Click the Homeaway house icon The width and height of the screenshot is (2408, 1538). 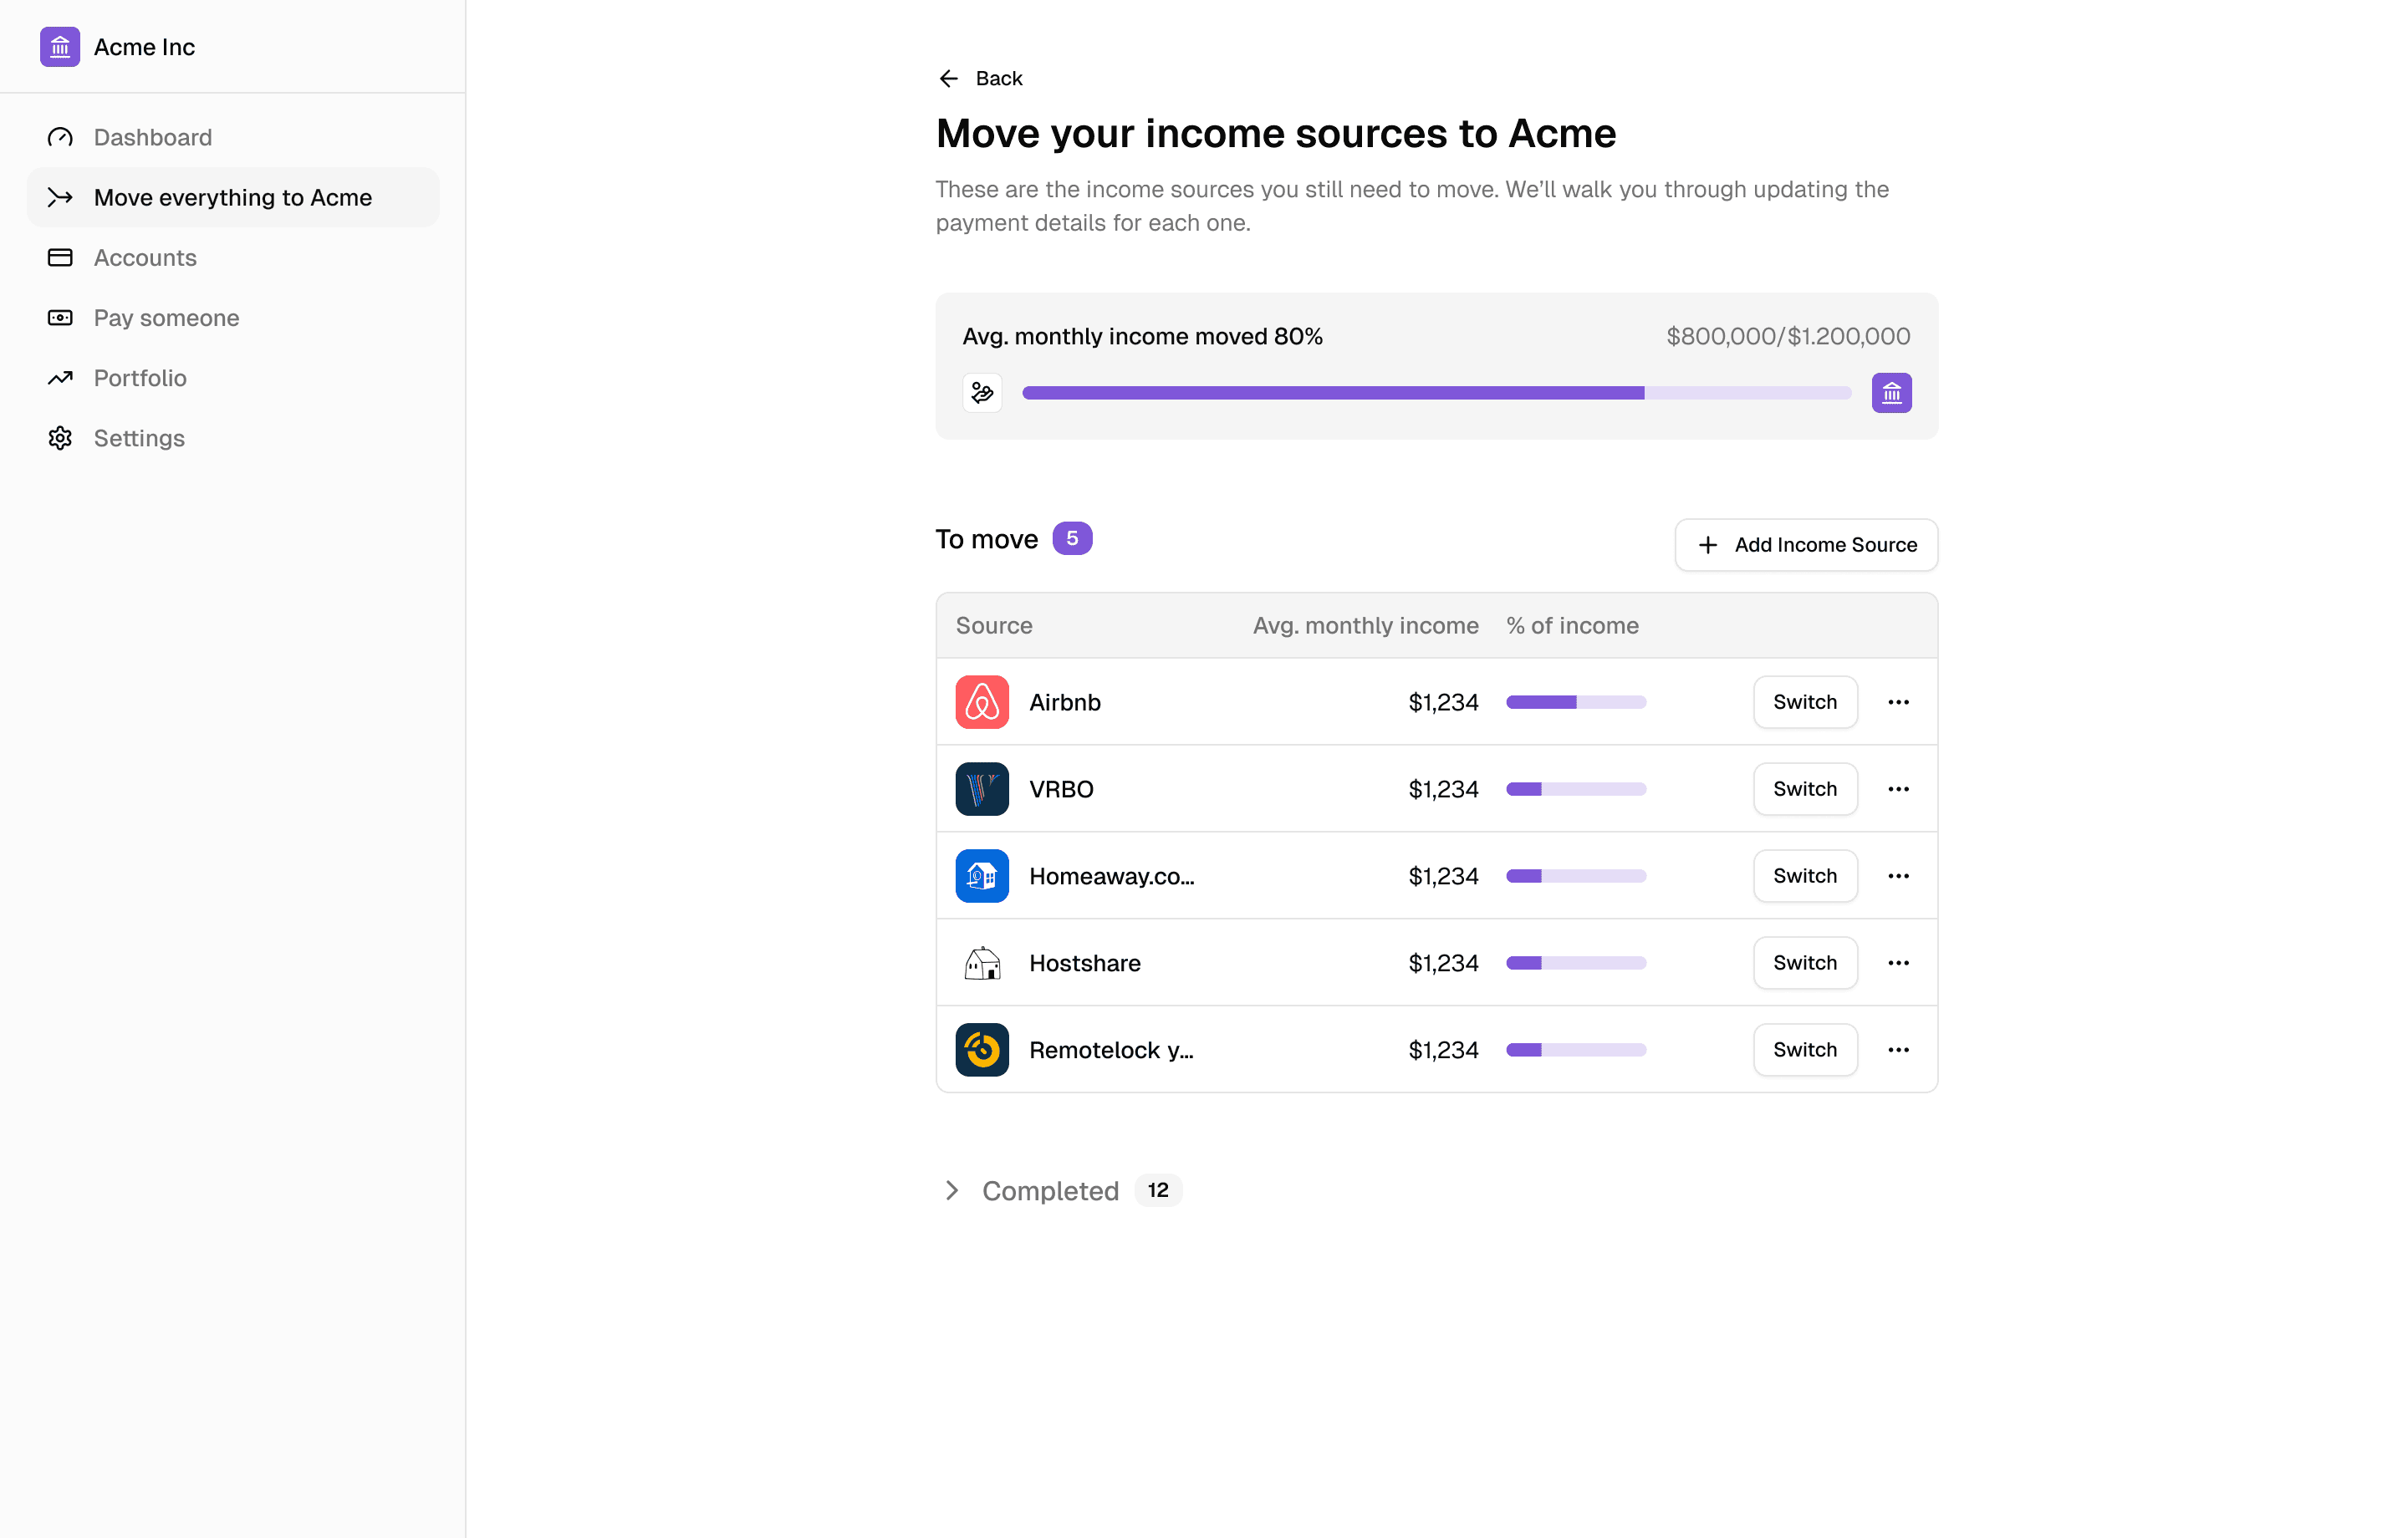click(981, 876)
